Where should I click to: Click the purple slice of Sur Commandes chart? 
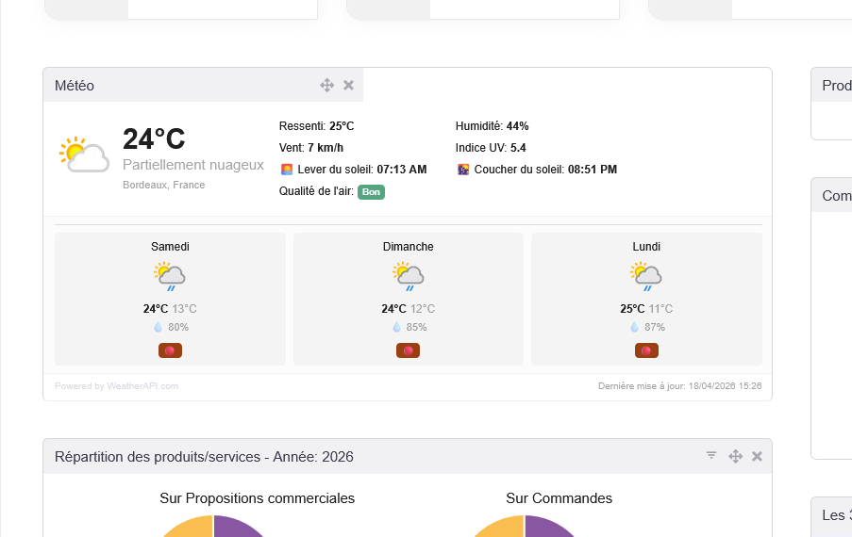[547, 528]
